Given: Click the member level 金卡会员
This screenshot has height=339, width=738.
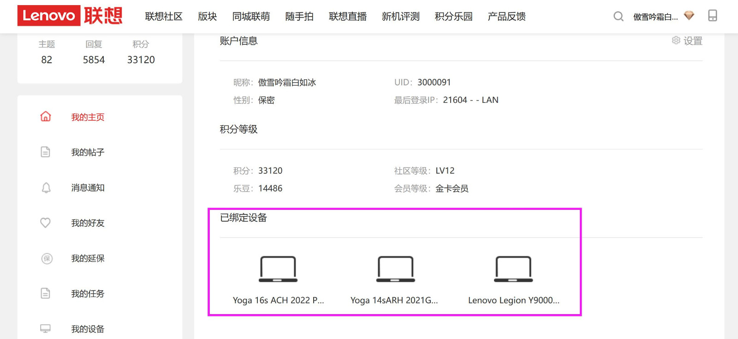Looking at the screenshot, I should [452, 189].
